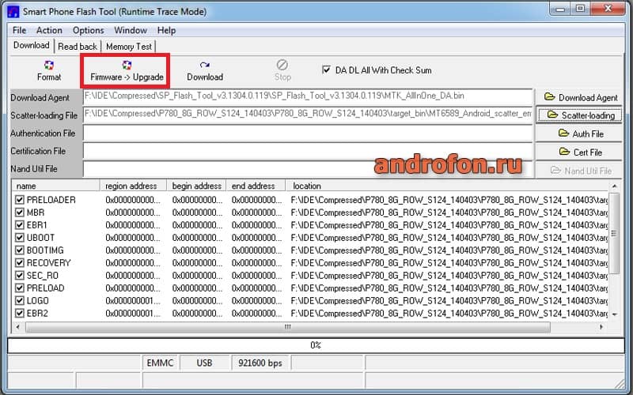Viewport: 633px width, 395px height.
Task: Click the partition list scroll down arrow
Action: [x=614, y=314]
